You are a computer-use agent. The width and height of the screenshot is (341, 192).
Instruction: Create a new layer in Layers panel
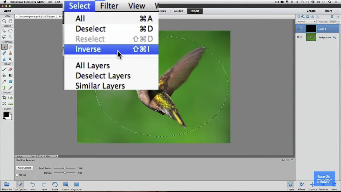298,17
